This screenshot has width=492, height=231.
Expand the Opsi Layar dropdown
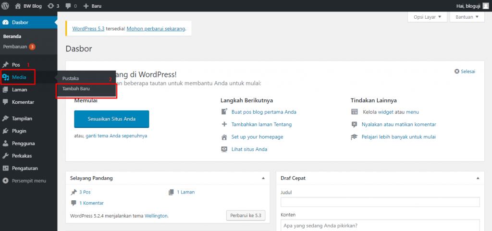[427, 17]
